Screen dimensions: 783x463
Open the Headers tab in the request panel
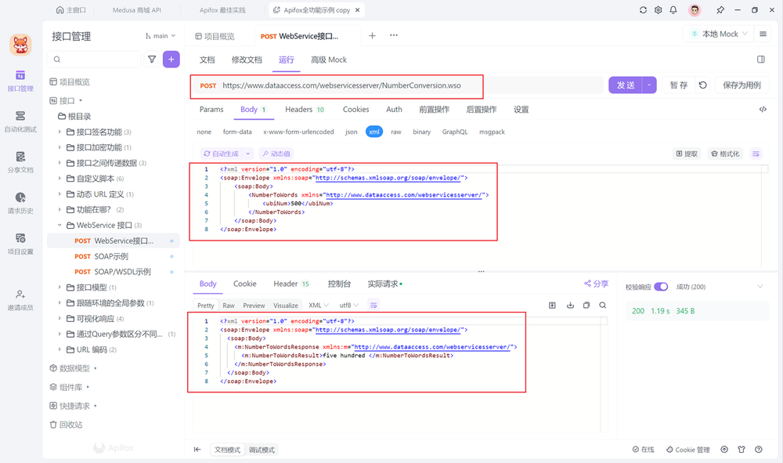pyautogui.click(x=299, y=110)
